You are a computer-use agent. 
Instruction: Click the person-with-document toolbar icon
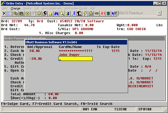[x=45, y=13]
